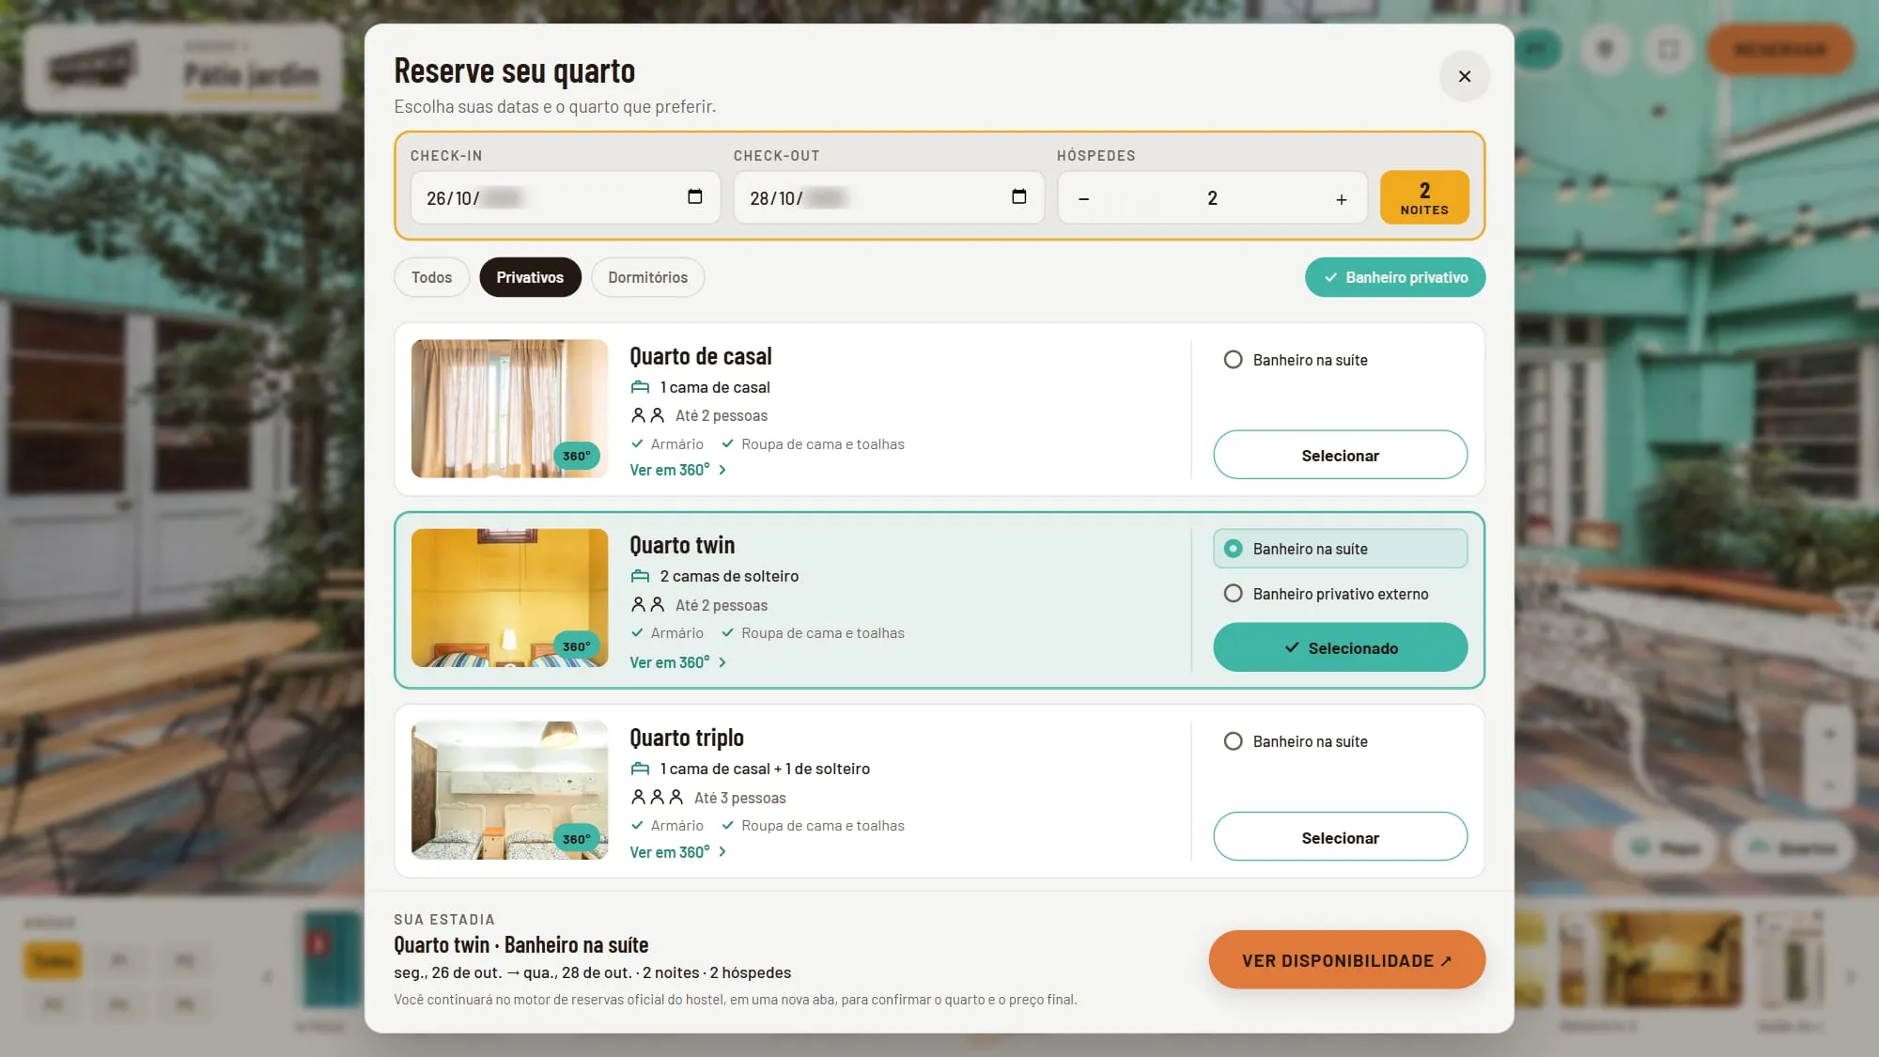Click the check-in date field
Viewport: 1879px width, 1057px height.
click(x=565, y=197)
